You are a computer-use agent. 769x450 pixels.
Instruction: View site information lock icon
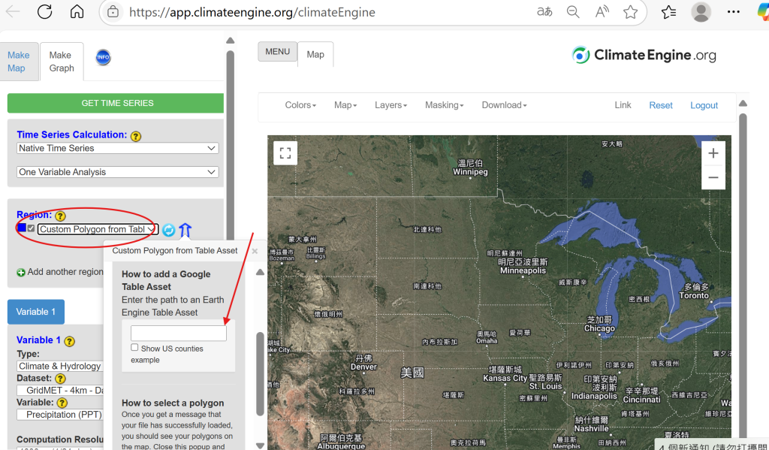[113, 12]
